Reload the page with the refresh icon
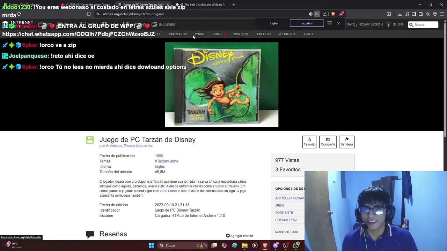447x251 pixels. click(19, 14)
